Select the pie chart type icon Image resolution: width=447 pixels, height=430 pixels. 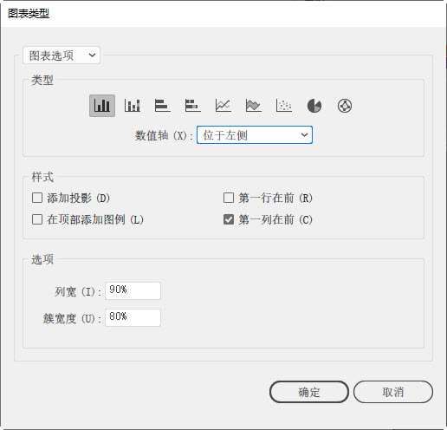coord(314,106)
